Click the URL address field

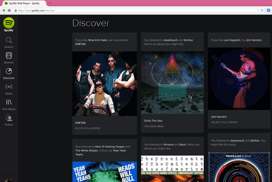(136, 10)
